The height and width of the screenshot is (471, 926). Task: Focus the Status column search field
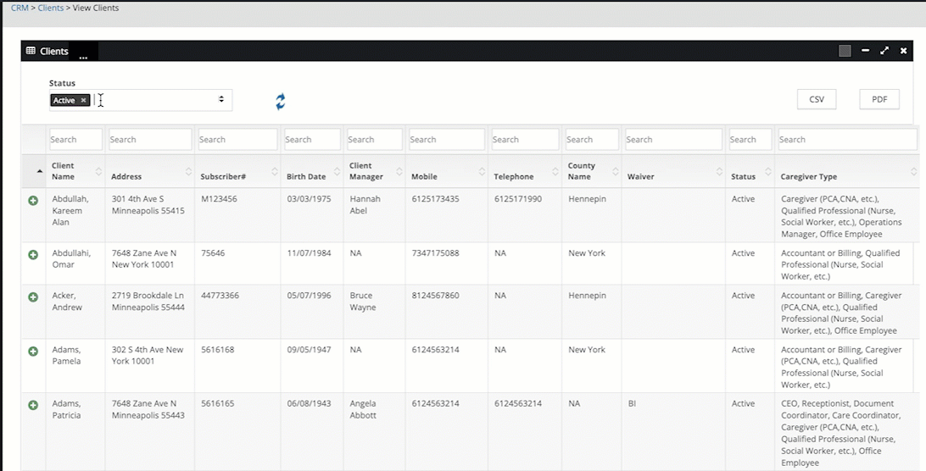coord(750,139)
